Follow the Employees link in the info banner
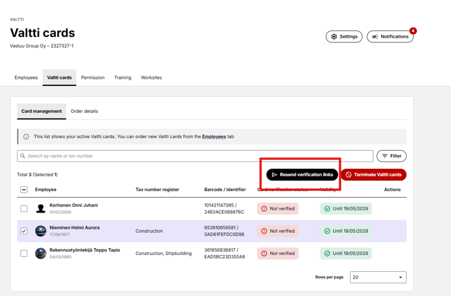Screen dimensions: 451x296 coord(214,137)
